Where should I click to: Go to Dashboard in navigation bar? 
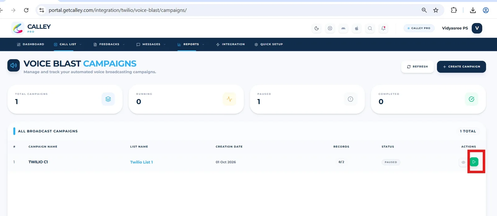tap(30, 44)
